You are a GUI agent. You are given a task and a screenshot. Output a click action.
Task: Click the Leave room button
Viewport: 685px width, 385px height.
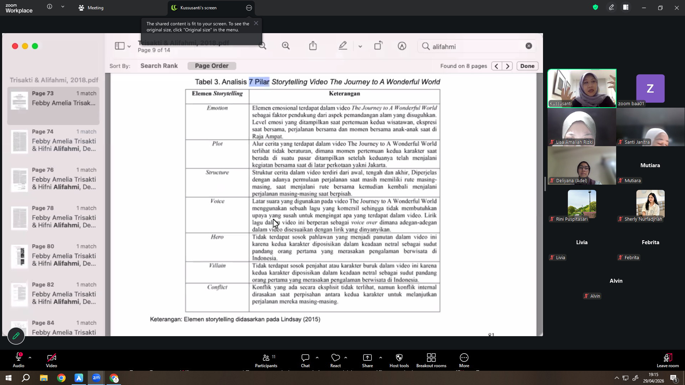668,360
